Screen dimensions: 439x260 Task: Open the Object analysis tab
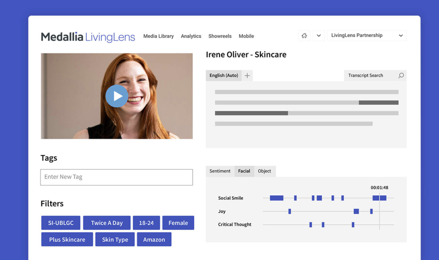[265, 171]
